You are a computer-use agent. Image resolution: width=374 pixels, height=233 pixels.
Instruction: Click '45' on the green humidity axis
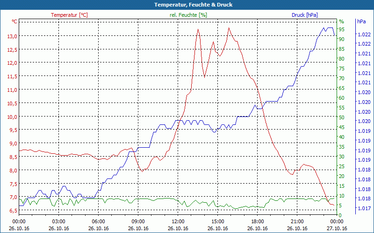[342, 127]
